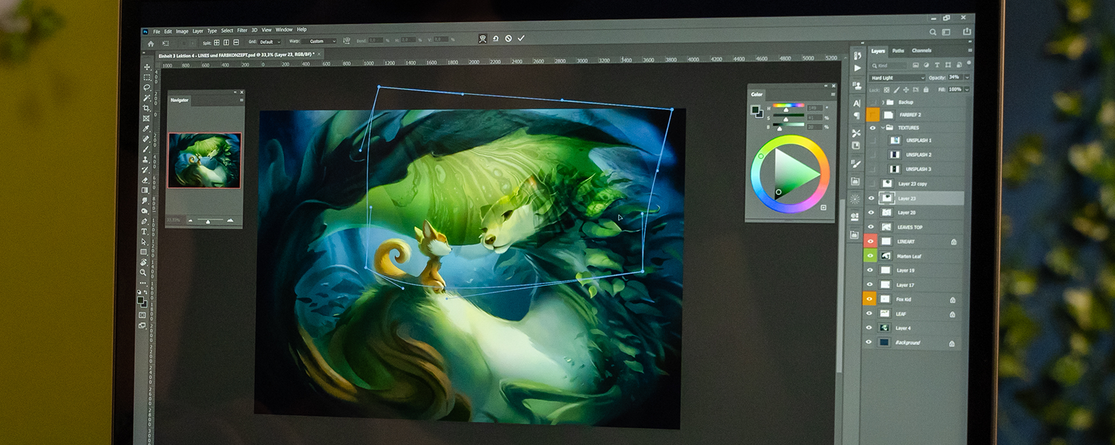Select the Lasso tool
Screen dimensions: 1115x445
pyautogui.click(x=147, y=88)
